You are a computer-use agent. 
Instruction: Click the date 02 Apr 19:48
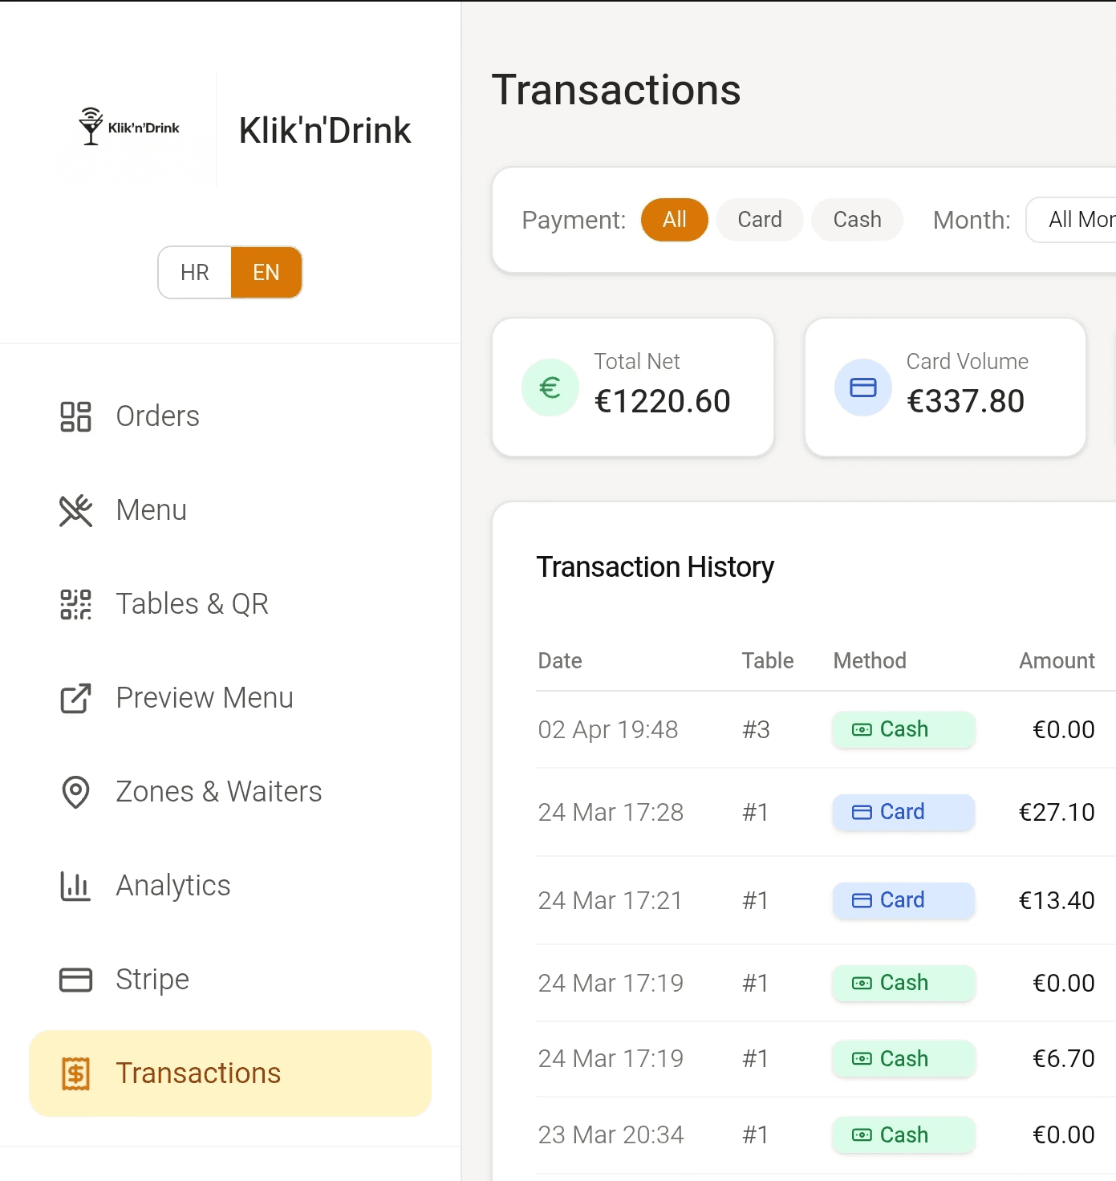click(608, 729)
